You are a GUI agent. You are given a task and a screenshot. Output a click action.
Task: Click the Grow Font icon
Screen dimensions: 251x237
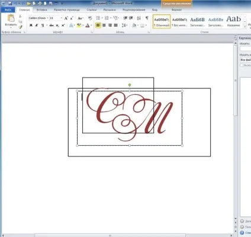click(x=66, y=18)
